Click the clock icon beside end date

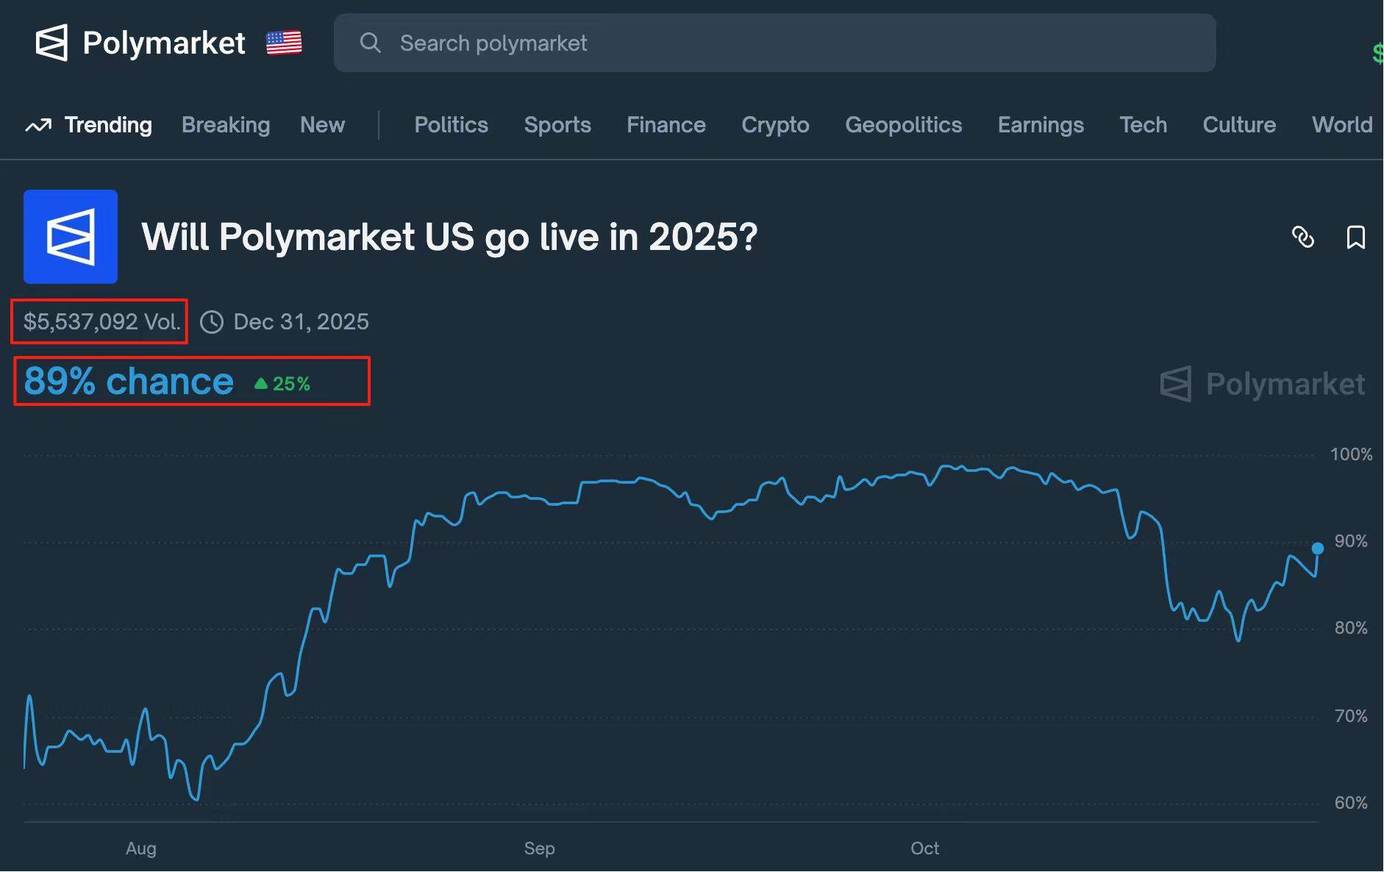(212, 322)
